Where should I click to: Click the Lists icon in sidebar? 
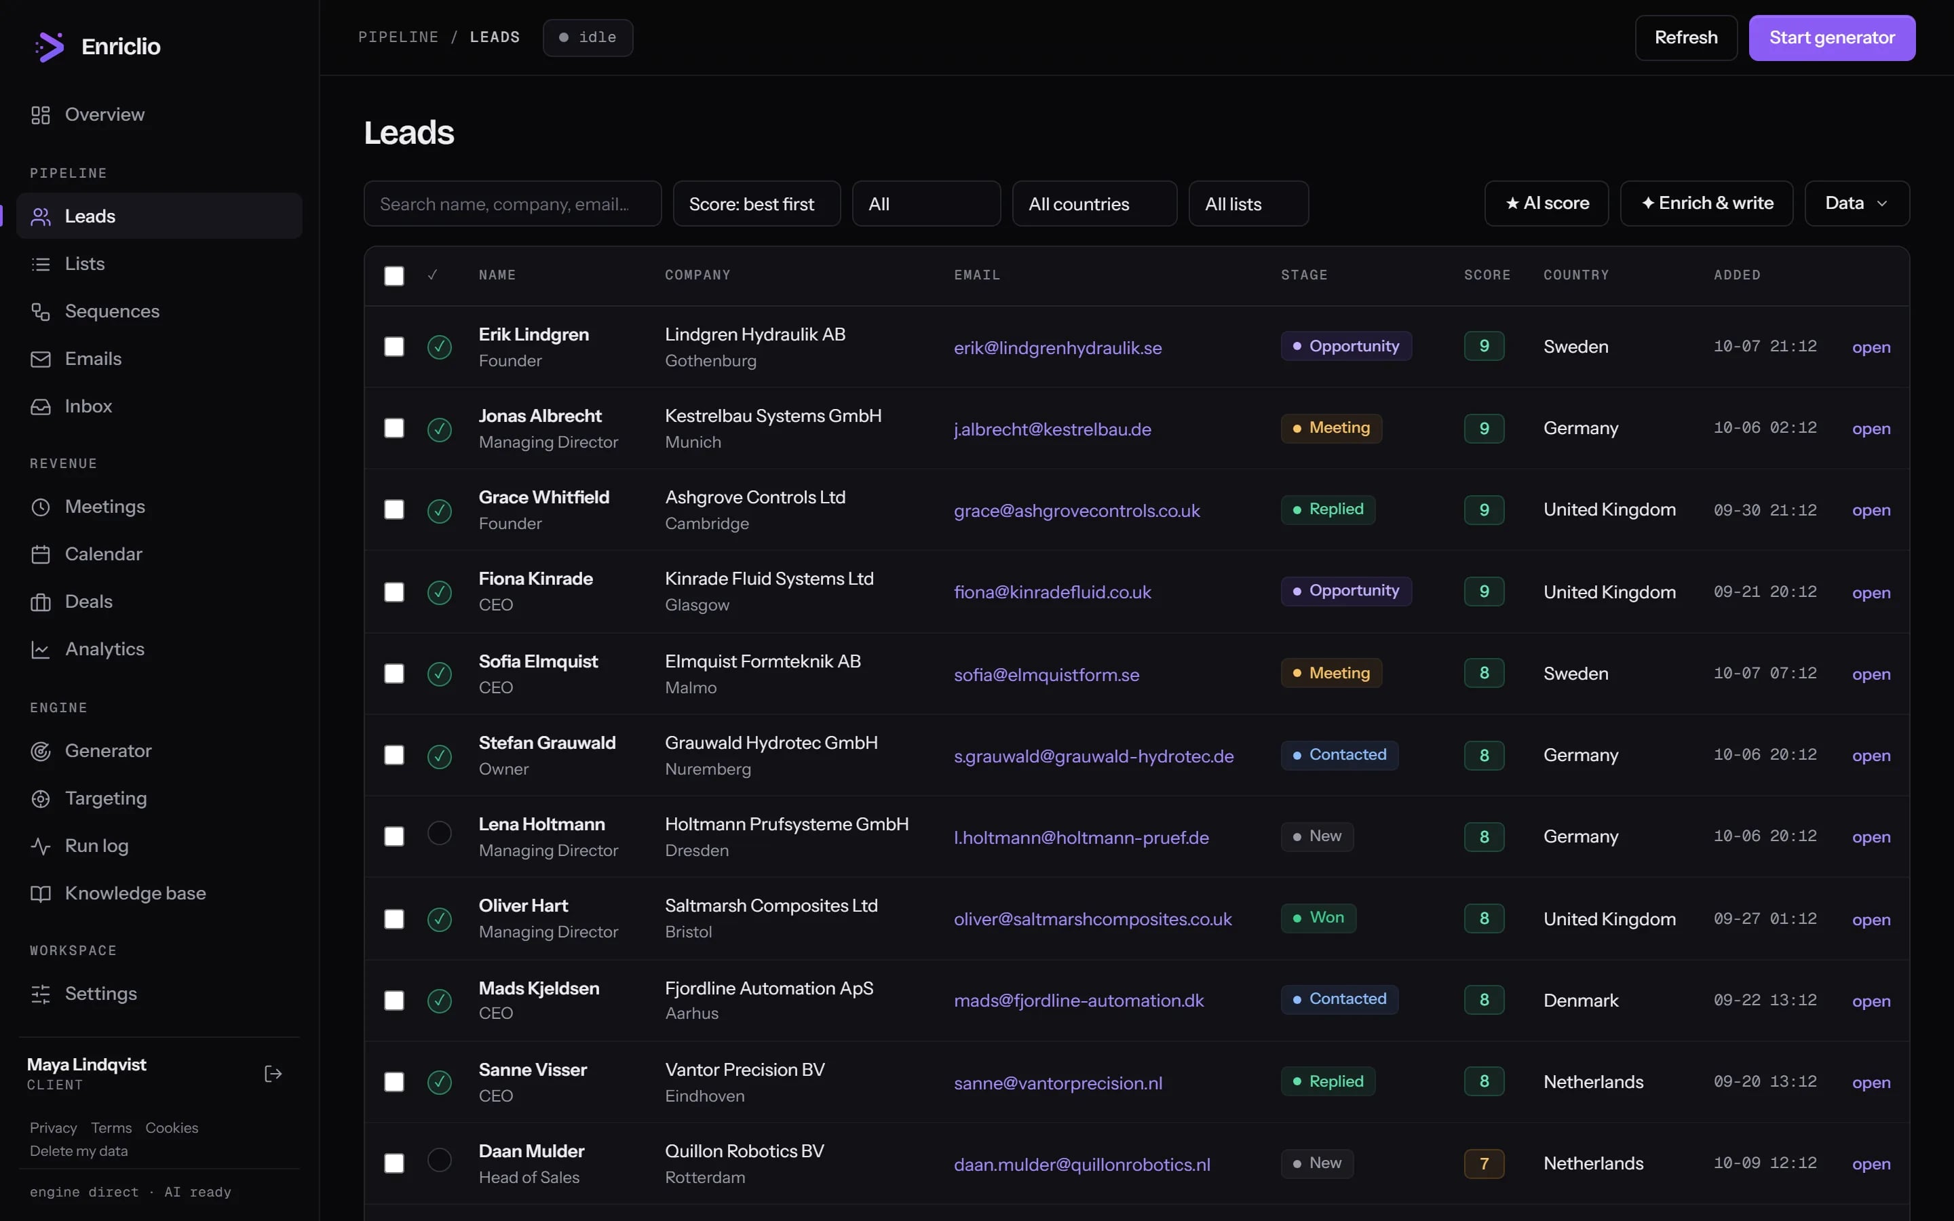[41, 264]
